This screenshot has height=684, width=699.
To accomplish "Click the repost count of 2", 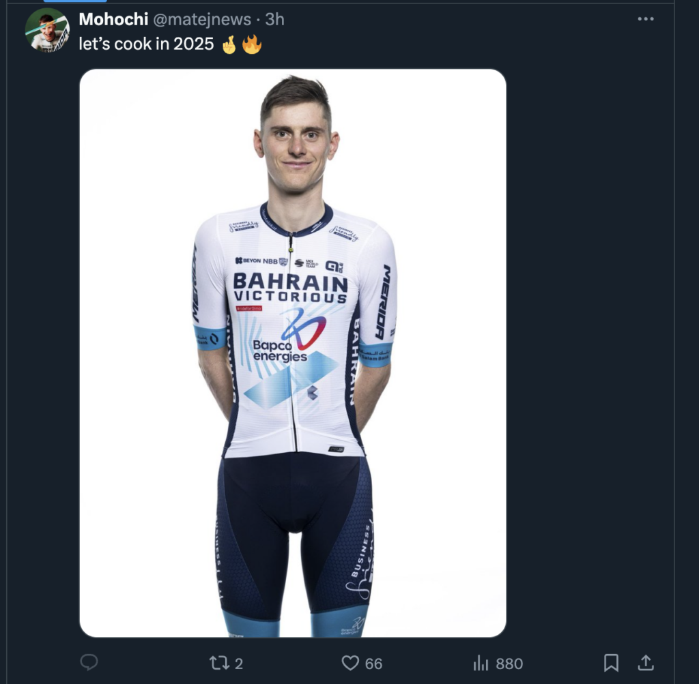I will [239, 664].
